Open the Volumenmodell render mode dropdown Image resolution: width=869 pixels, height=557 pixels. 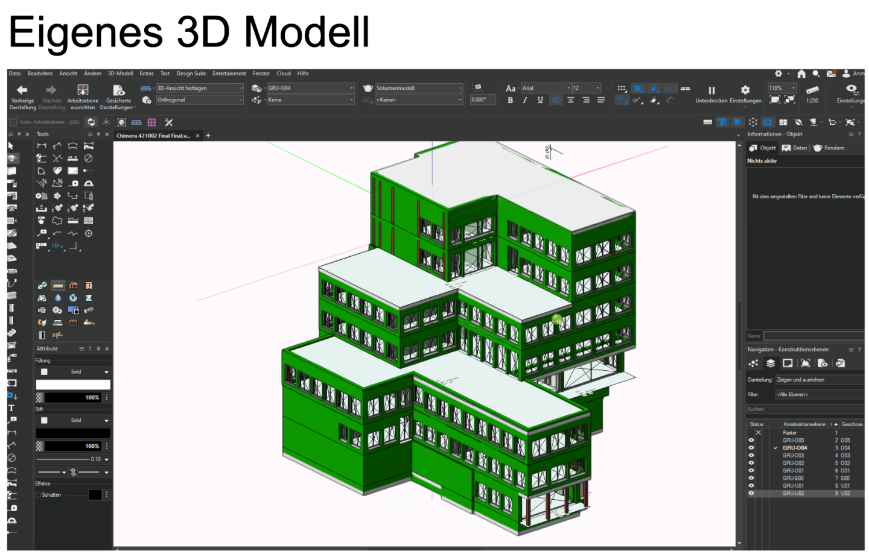click(x=419, y=88)
